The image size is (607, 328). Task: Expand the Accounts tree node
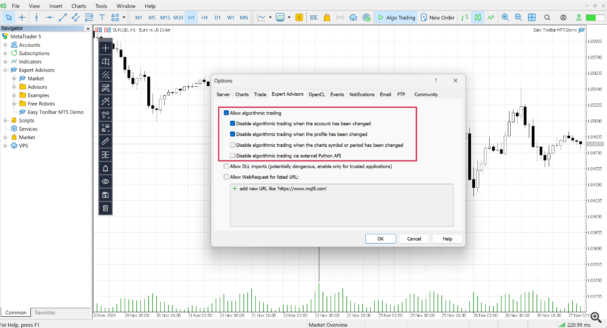pos(5,45)
